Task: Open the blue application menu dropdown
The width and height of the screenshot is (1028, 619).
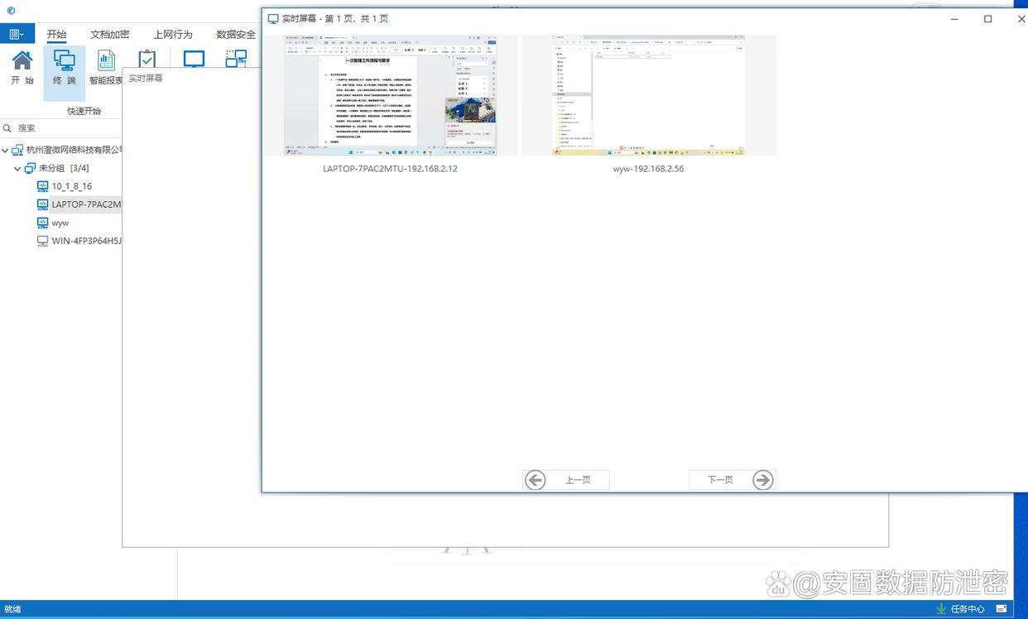Action: point(16,34)
